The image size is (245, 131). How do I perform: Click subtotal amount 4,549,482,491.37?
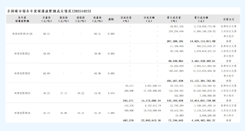[x=203, y=120]
